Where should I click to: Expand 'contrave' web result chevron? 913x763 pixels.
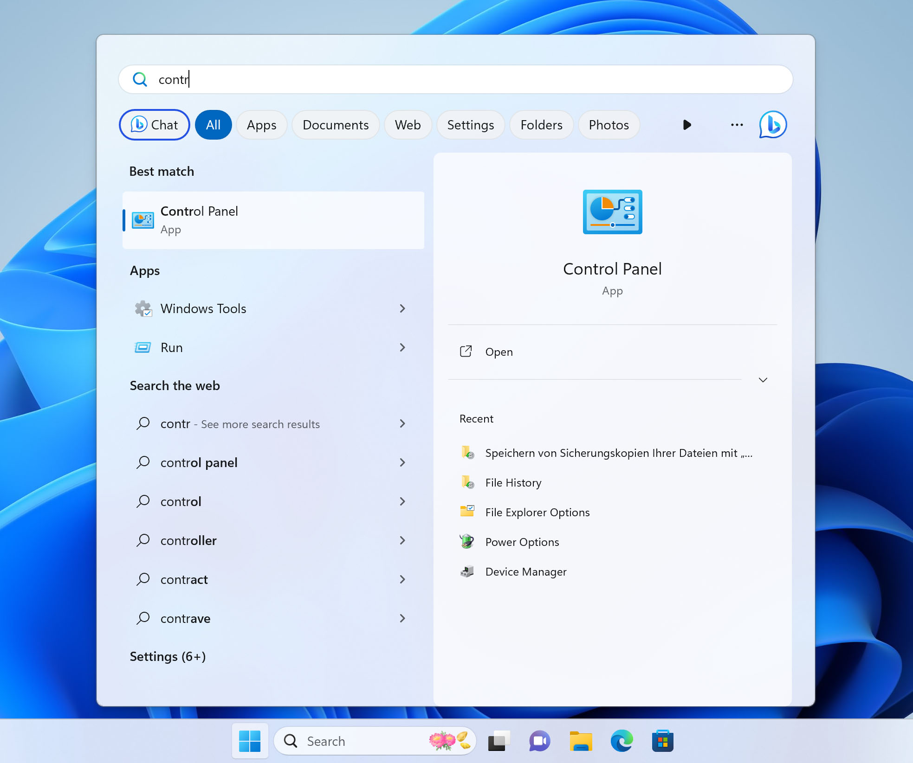point(402,618)
